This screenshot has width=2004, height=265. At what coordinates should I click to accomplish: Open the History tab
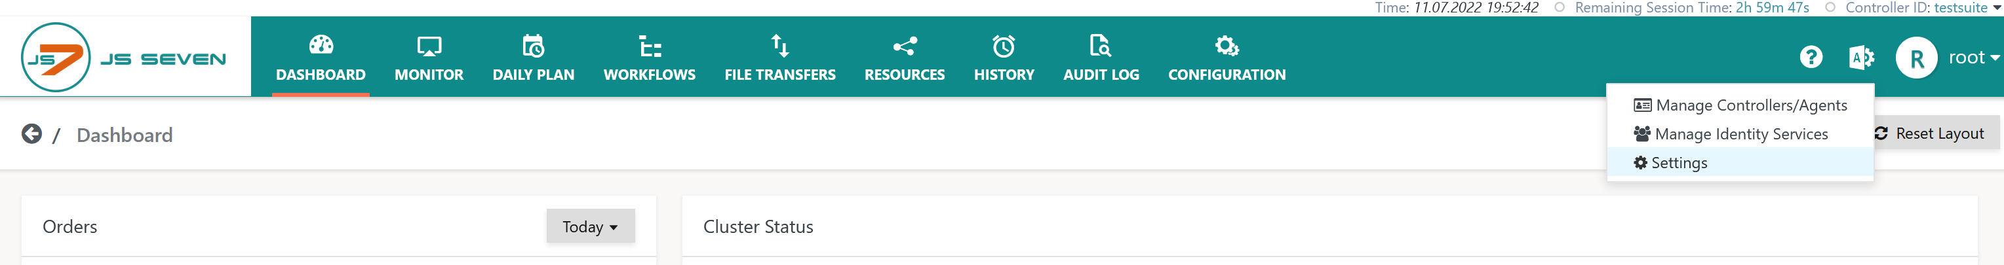1004,75
